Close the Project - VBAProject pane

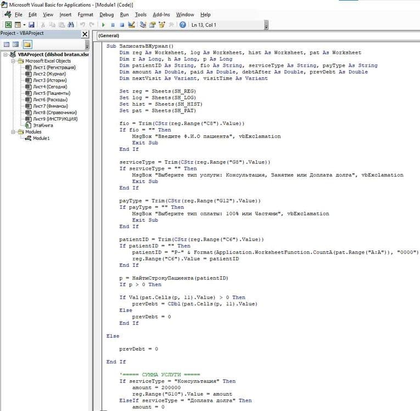85,34
